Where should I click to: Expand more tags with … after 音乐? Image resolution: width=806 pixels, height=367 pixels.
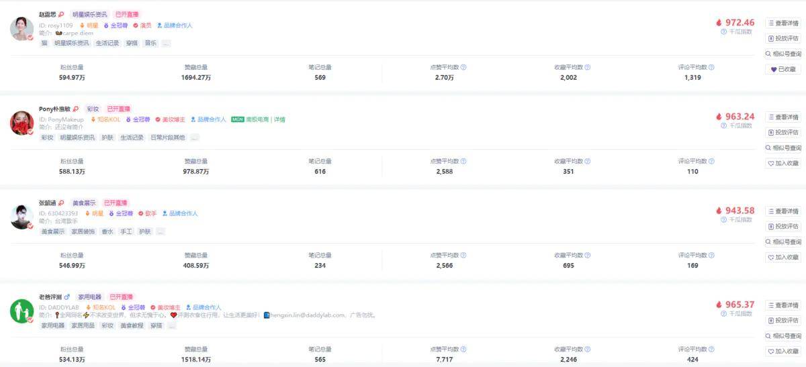(166, 43)
